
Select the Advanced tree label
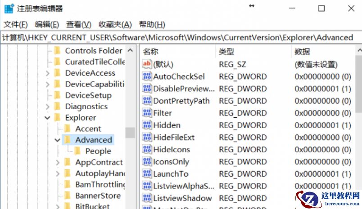[x=94, y=140]
